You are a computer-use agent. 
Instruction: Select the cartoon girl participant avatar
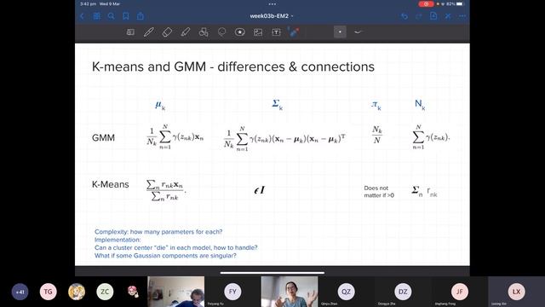coord(77,292)
